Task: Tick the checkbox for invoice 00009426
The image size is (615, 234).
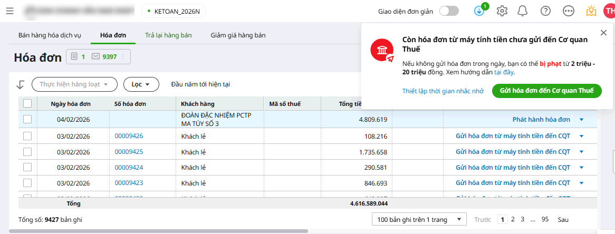Action: coord(27,136)
